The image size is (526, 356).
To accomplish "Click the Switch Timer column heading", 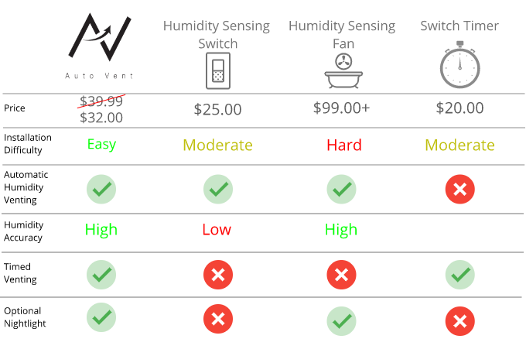I will (x=459, y=26).
